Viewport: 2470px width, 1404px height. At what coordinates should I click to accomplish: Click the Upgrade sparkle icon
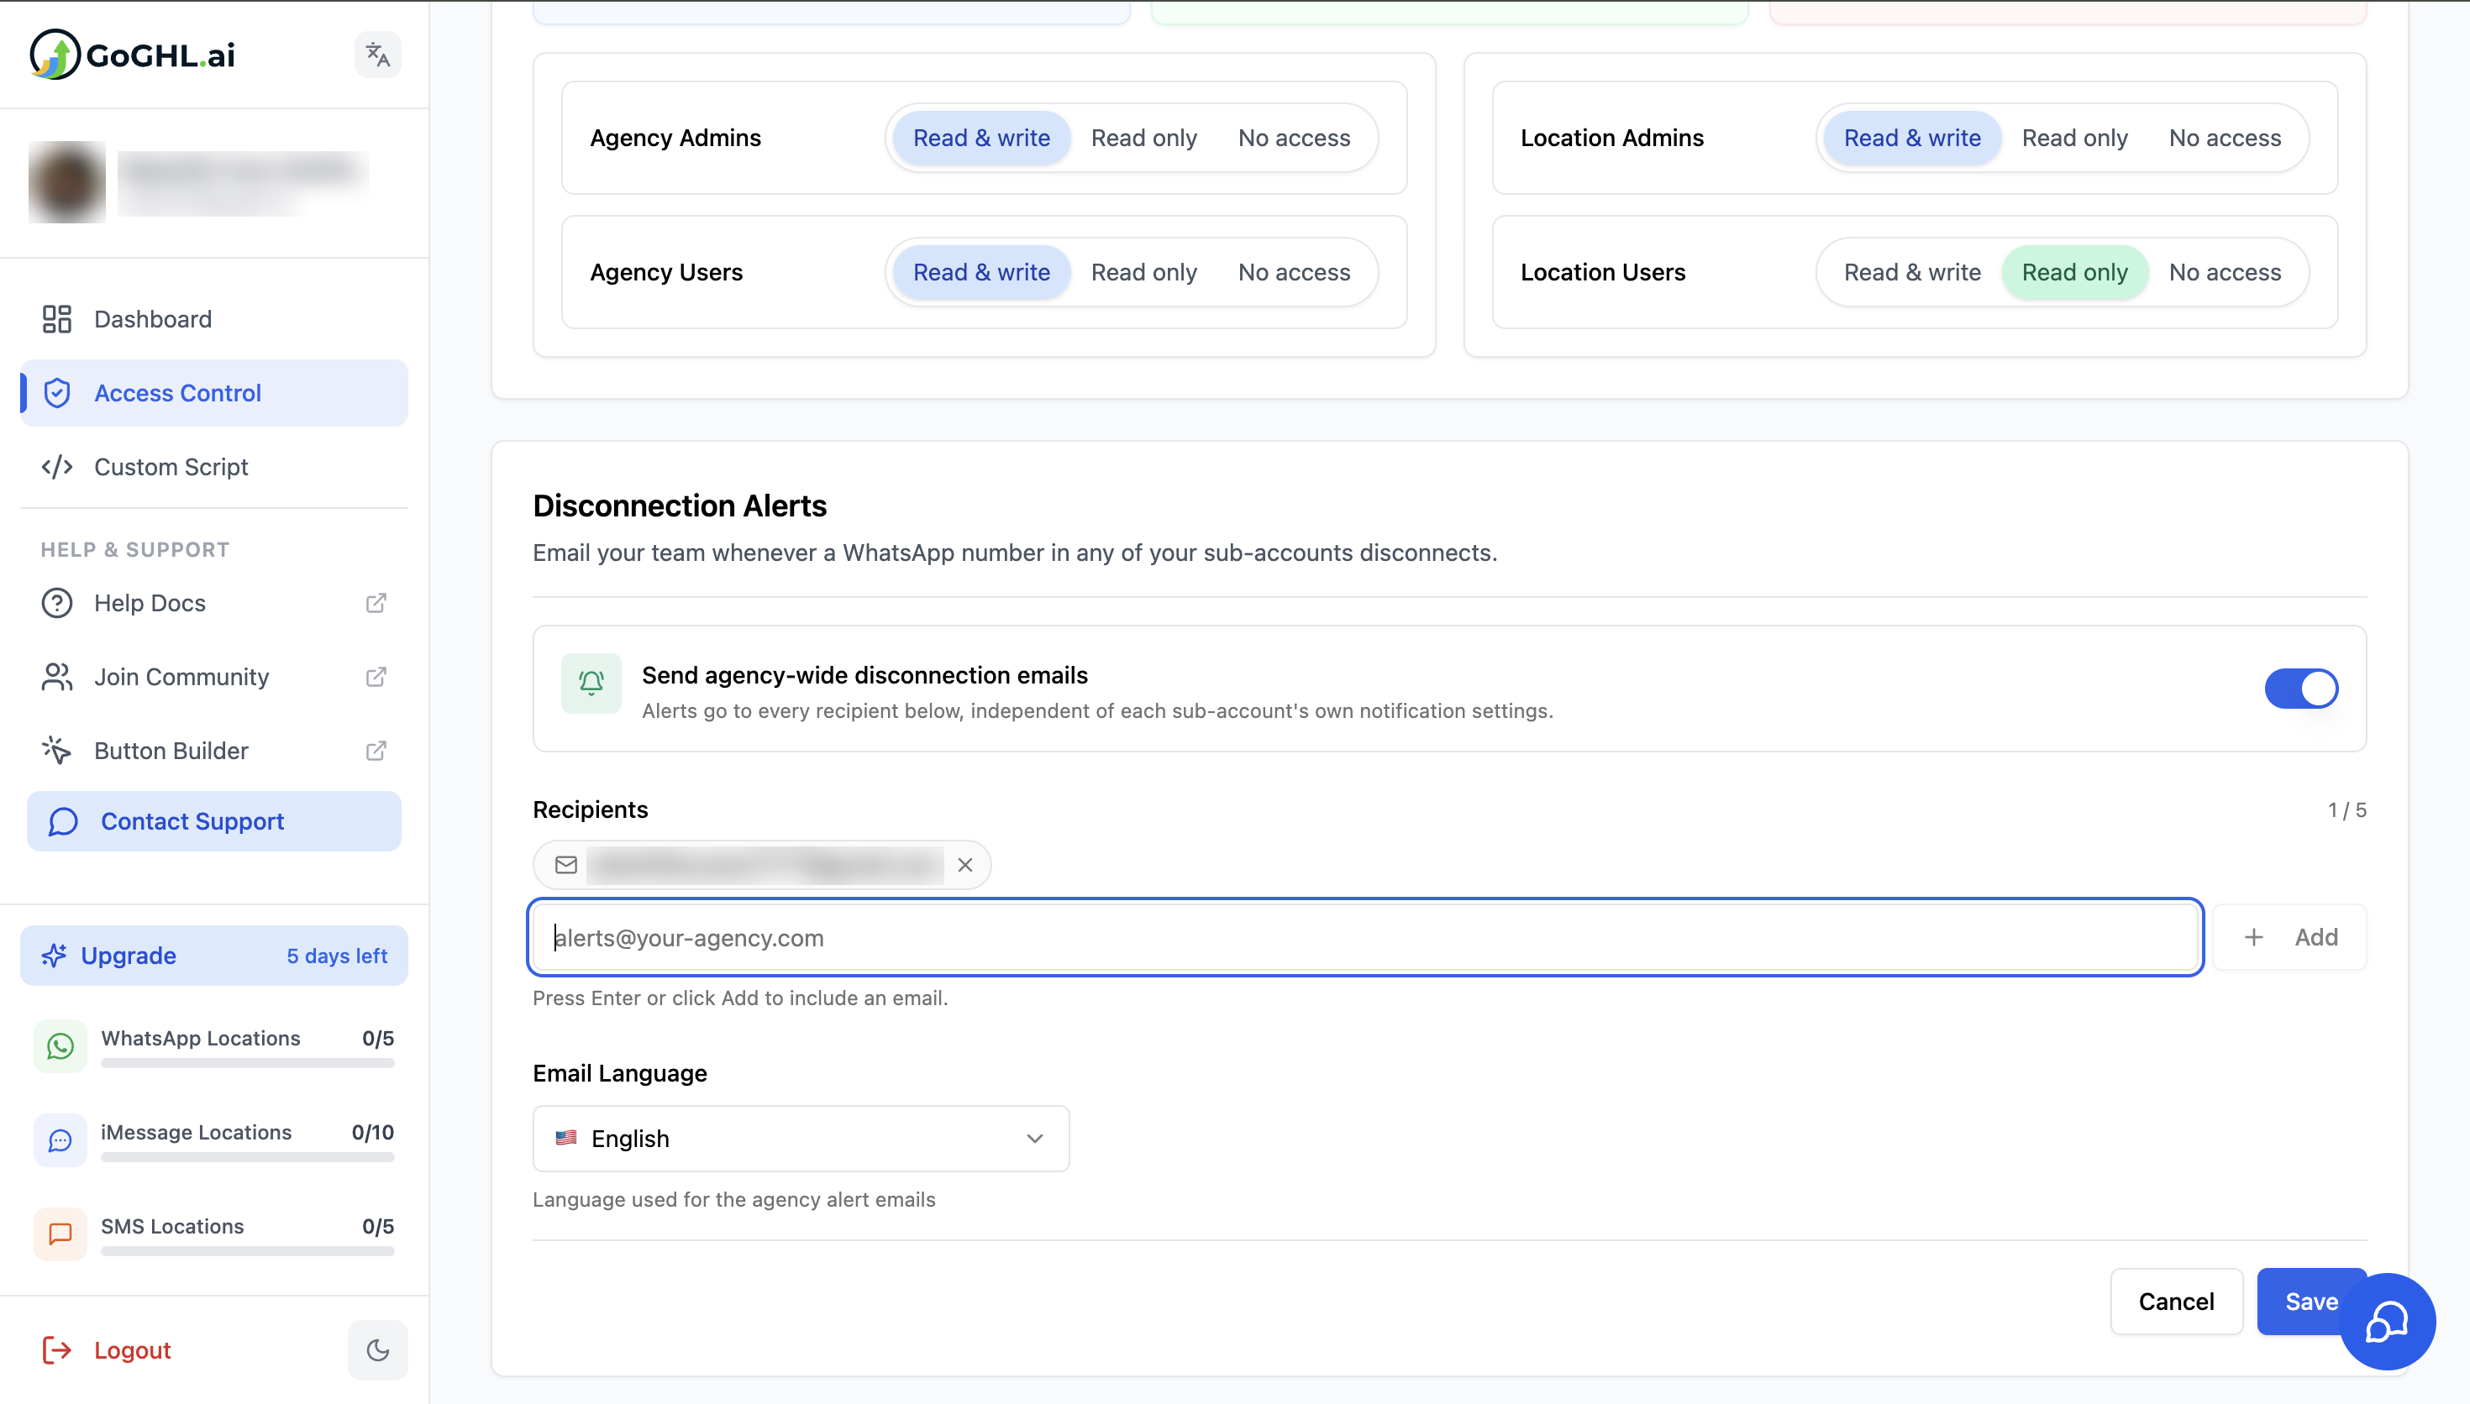pos(54,956)
